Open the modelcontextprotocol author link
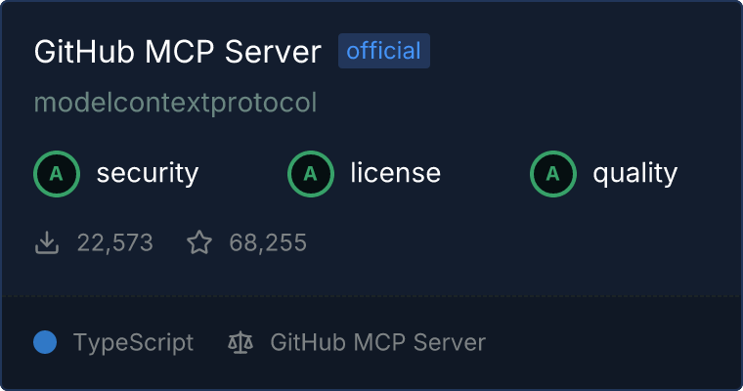This screenshot has height=391, width=743. click(x=175, y=103)
